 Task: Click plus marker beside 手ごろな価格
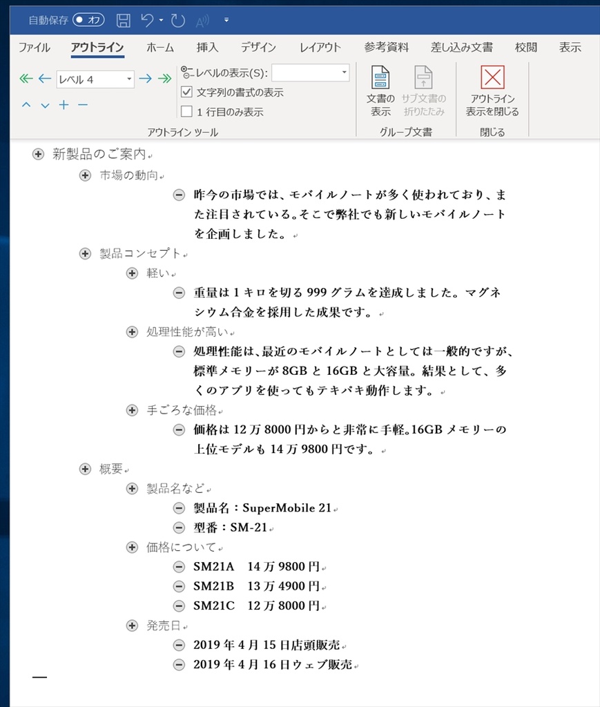coord(132,410)
